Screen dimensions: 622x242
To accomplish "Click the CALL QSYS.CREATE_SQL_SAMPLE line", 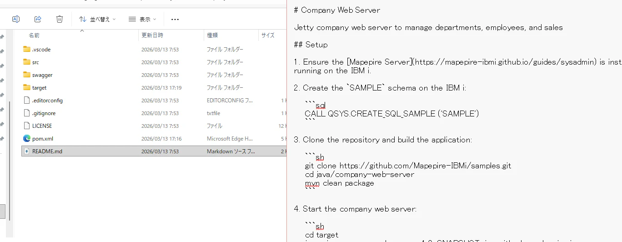I will tap(391, 114).
